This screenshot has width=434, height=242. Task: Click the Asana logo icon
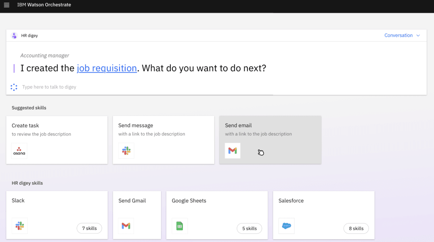(19, 151)
